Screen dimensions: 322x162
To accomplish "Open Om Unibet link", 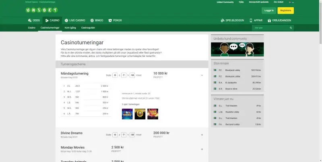I will coord(279,2).
